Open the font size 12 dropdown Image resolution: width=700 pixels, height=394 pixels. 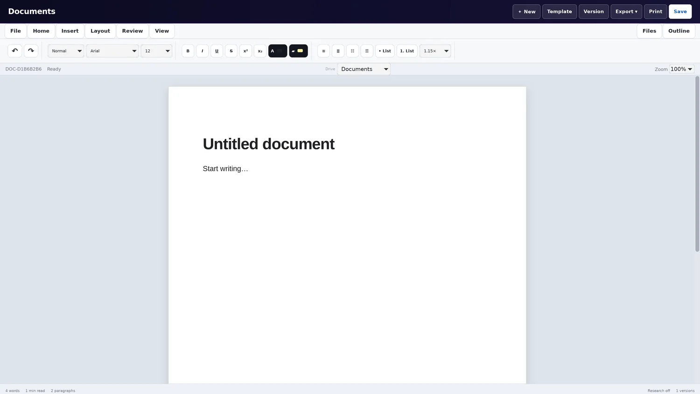156,51
